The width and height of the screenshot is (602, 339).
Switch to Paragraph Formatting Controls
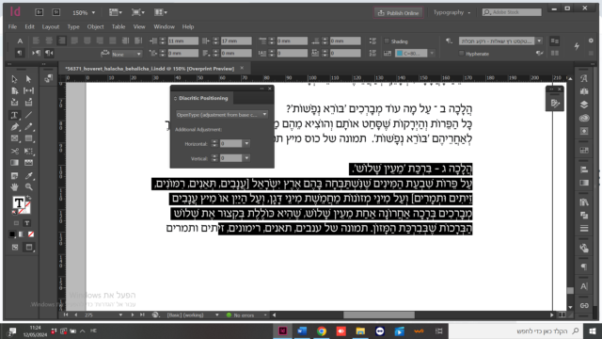20,53
